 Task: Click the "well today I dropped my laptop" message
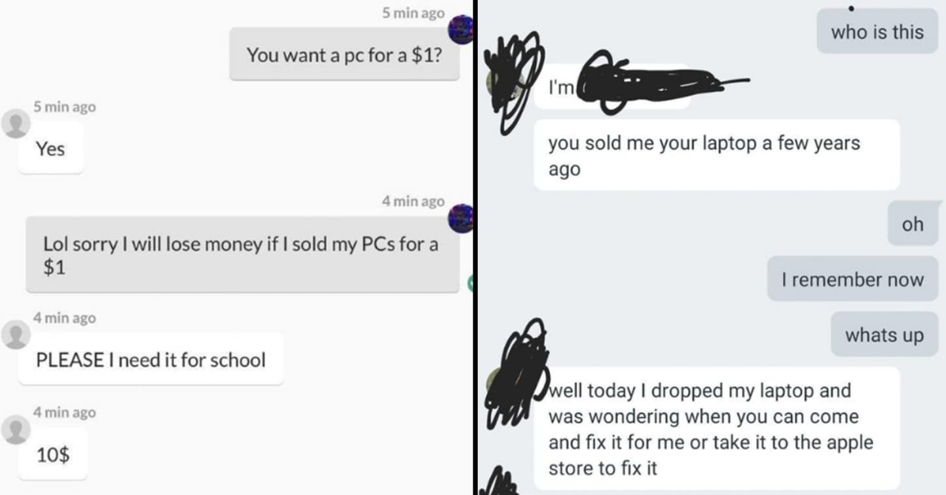point(717,428)
